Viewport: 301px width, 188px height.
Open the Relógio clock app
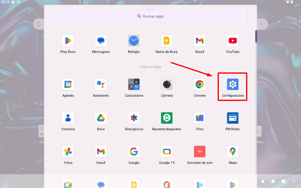point(134,41)
